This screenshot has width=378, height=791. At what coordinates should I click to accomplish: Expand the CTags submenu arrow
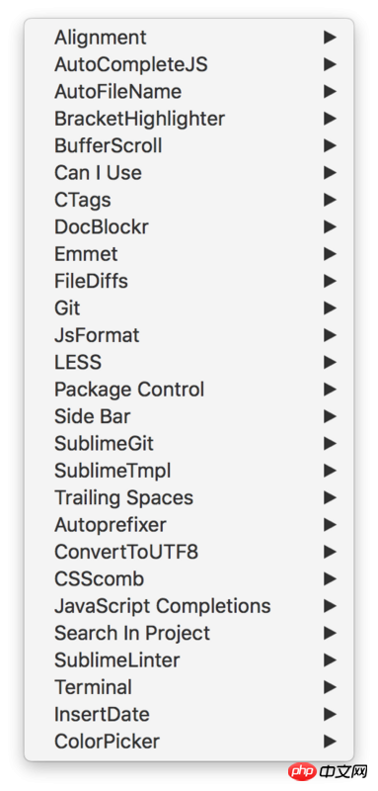click(330, 201)
